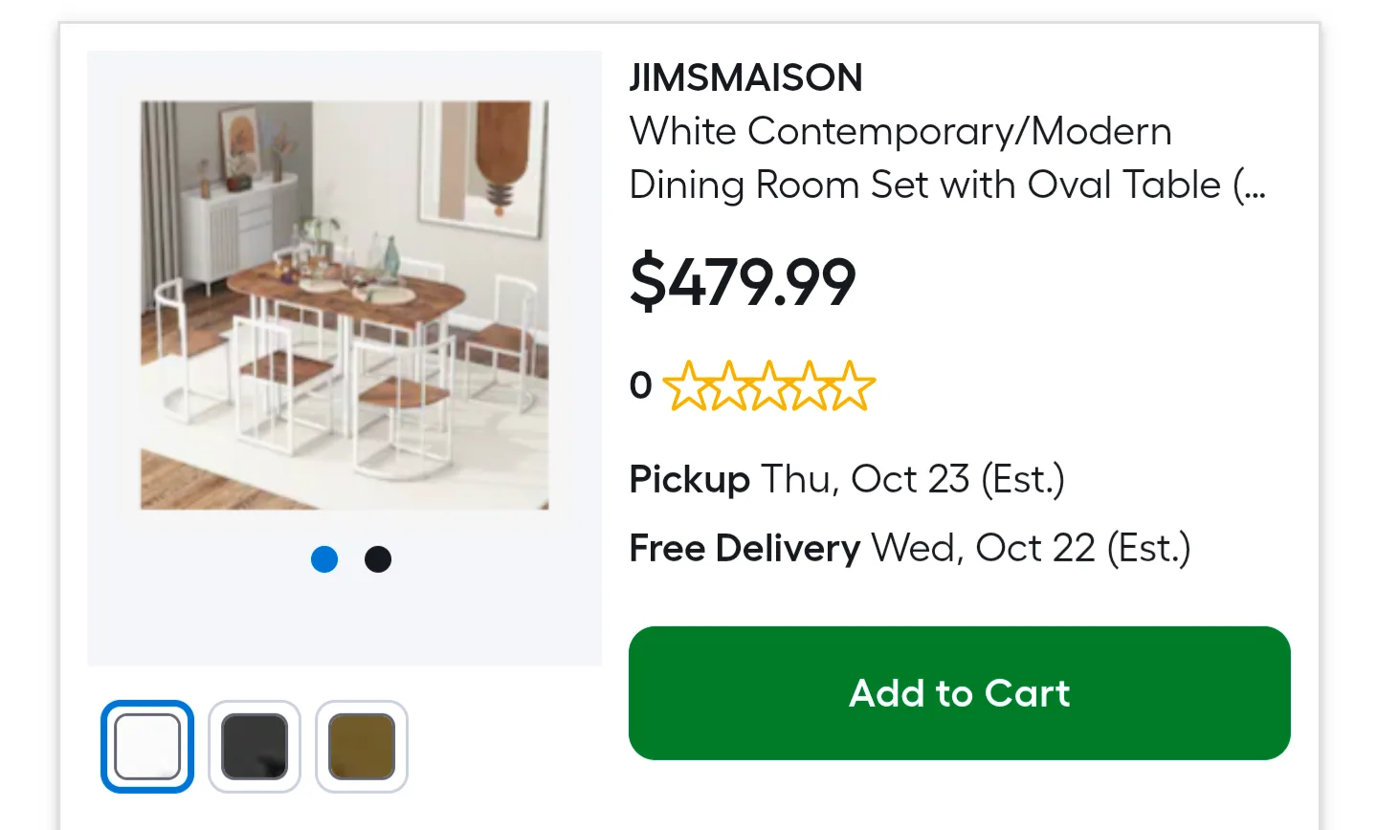Viewport: 1378px width, 830px height.
Task: Click the fifth rating star
Action: pos(852,385)
